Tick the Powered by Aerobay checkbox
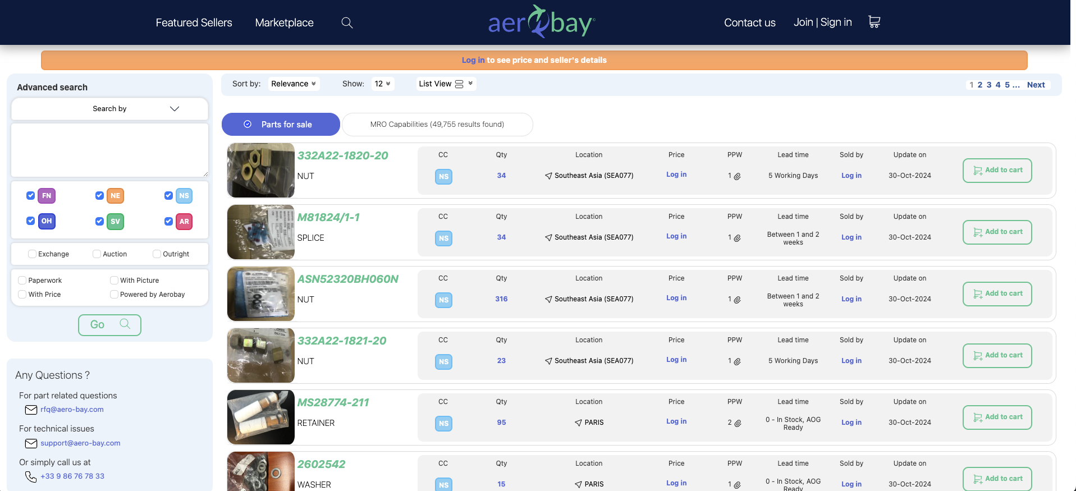 pos(114,294)
